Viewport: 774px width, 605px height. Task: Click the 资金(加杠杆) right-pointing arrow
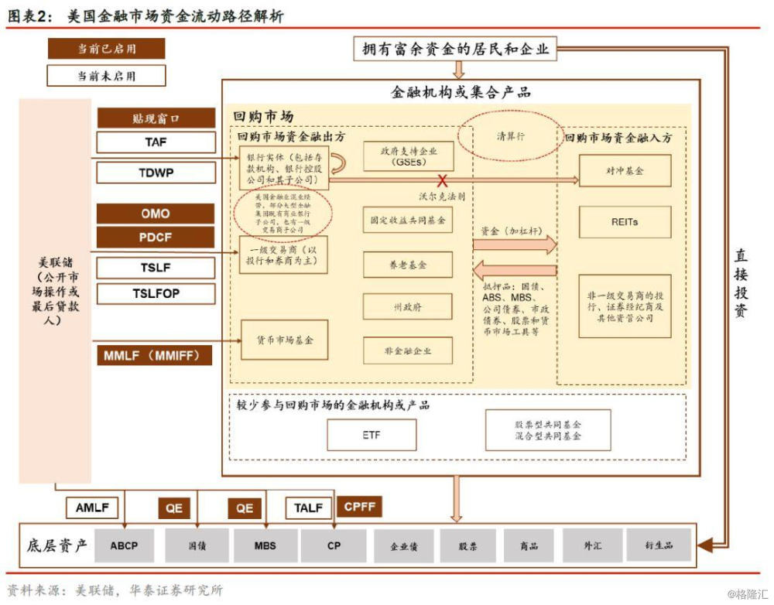[515, 244]
